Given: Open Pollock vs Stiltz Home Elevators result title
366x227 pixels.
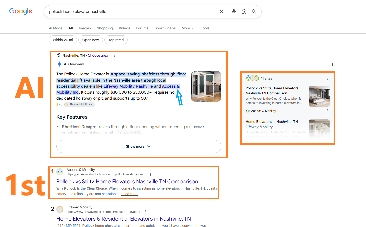Looking at the screenshot, I should (127, 181).
